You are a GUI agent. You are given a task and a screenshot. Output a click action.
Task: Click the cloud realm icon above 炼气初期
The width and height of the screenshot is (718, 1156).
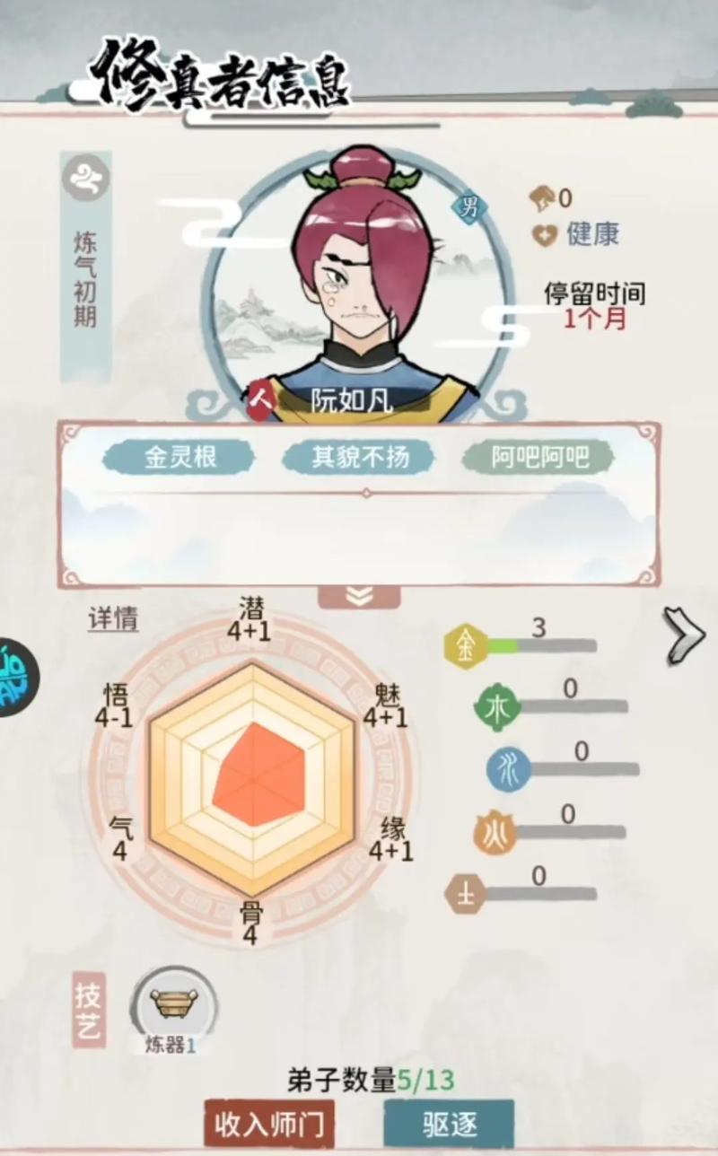(86, 178)
